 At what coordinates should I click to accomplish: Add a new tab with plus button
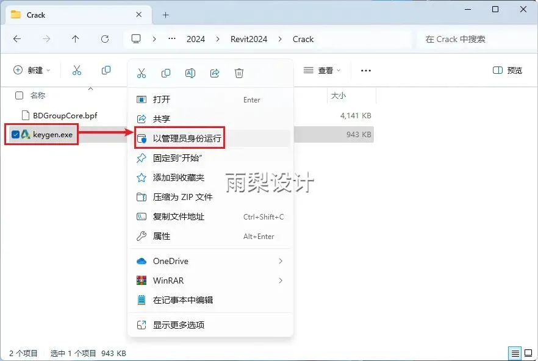[166, 15]
